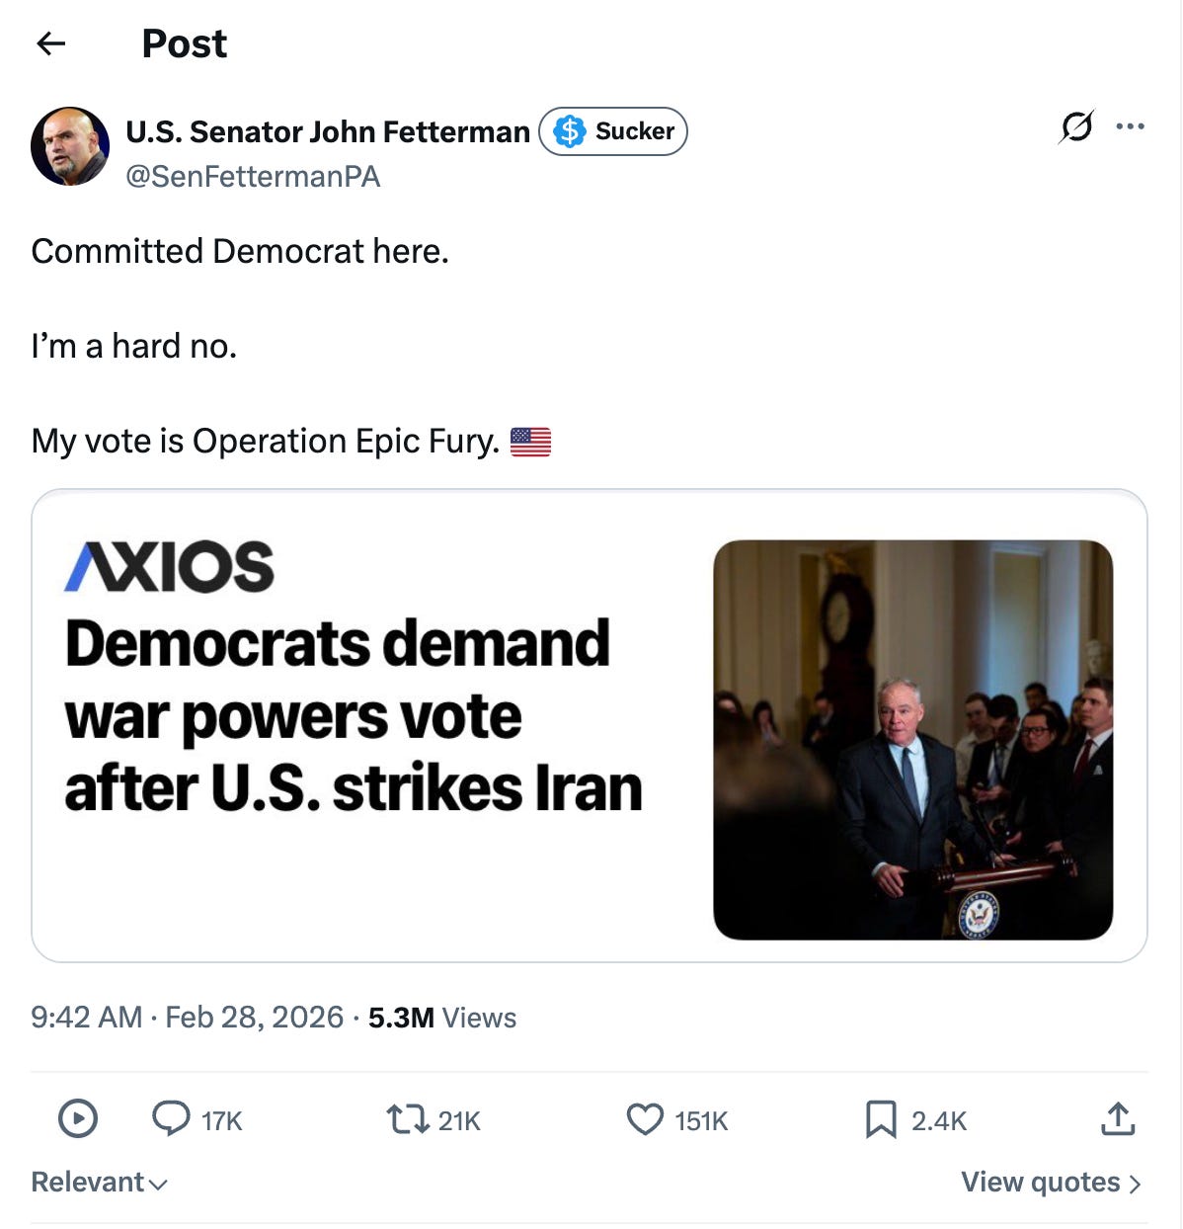This screenshot has width=1183, height=1229.
Task: Click the U.S. Senator John Fetterman display name
Action: click(328, 130)
